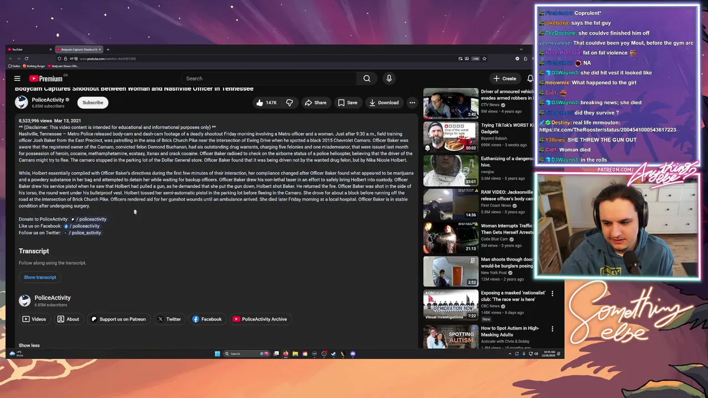List all browser tabs dropdown arrow

click(521, 49)
